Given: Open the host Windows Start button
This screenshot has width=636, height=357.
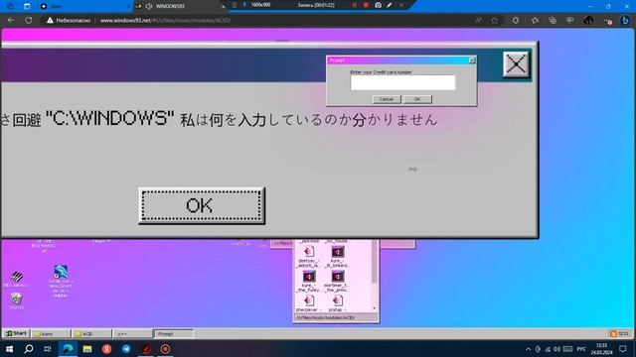Looking at the screenshot, I should pos(9,348).
